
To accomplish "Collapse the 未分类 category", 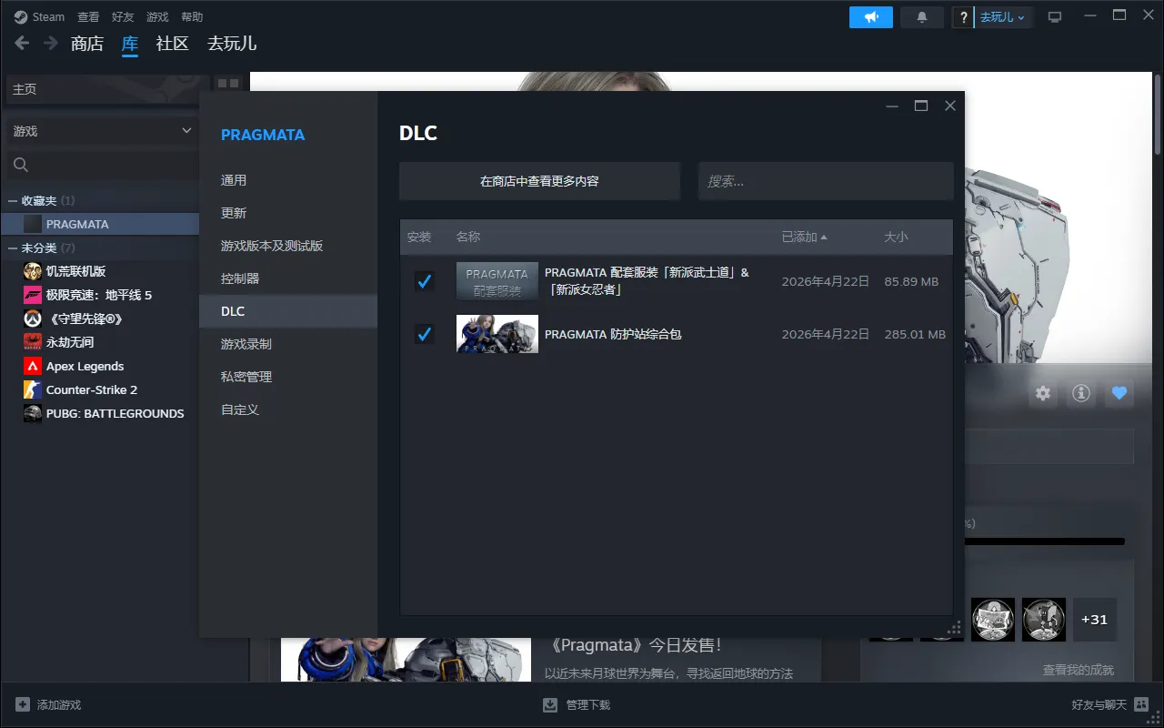I will (x=13, y=248).
